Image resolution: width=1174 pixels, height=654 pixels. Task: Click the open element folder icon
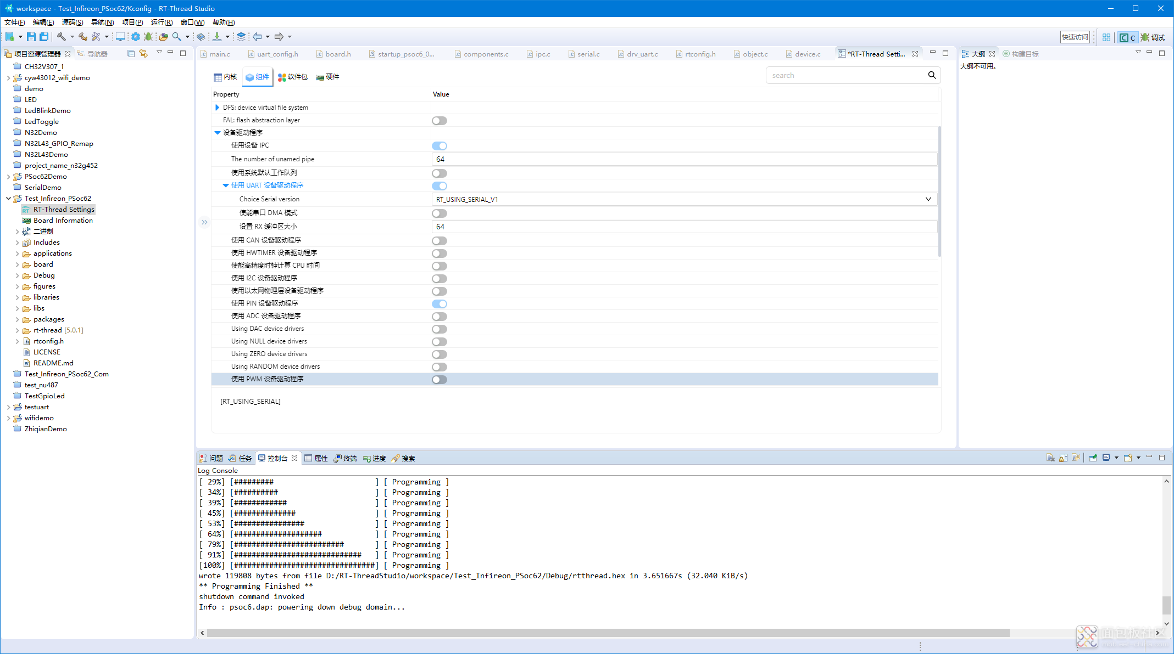pyautogui.click(x=163, y=37)
